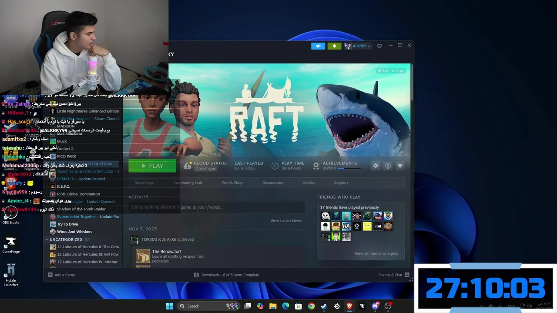Click the green PLAY button for Raft

(152, 166)
